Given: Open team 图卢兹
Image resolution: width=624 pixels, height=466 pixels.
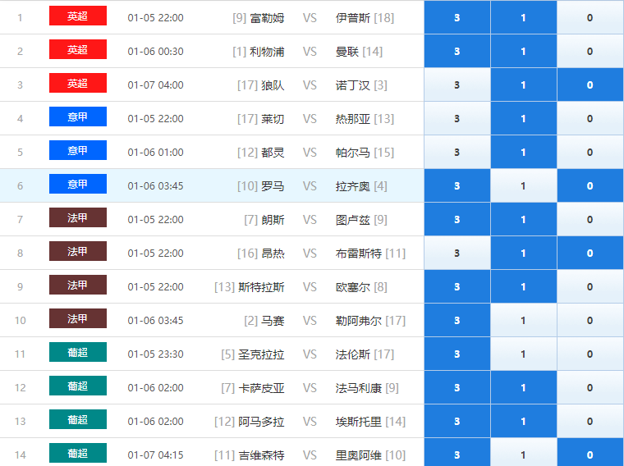Looking at the screenshot, I should tap(352, 220).
